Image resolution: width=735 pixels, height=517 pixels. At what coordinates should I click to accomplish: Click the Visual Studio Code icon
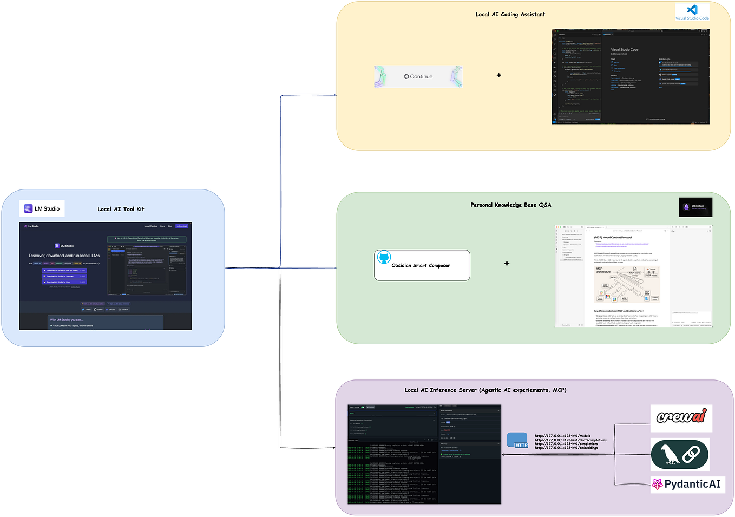click(692, 9)
